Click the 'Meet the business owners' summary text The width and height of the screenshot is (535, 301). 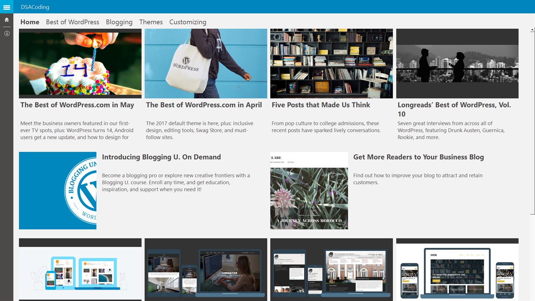click(77, 130)
